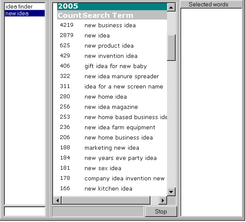Click the count value 406
The height and width of the screenshot is (222, 246).
[x=65, y=66]
